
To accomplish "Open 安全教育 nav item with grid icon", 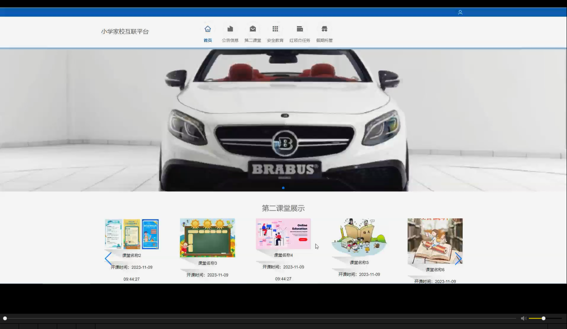I will [x=275, y=34].
